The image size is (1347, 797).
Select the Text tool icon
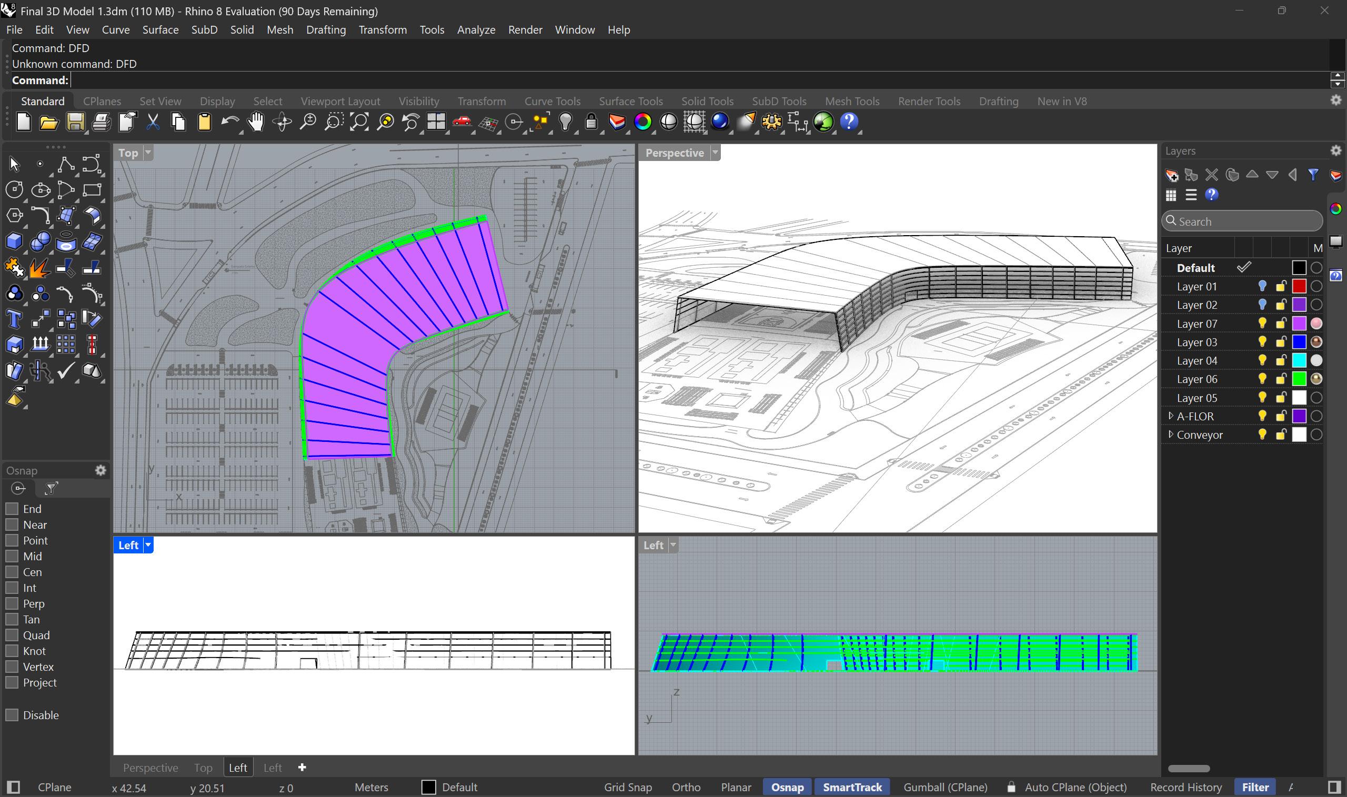tap(14, 319)
